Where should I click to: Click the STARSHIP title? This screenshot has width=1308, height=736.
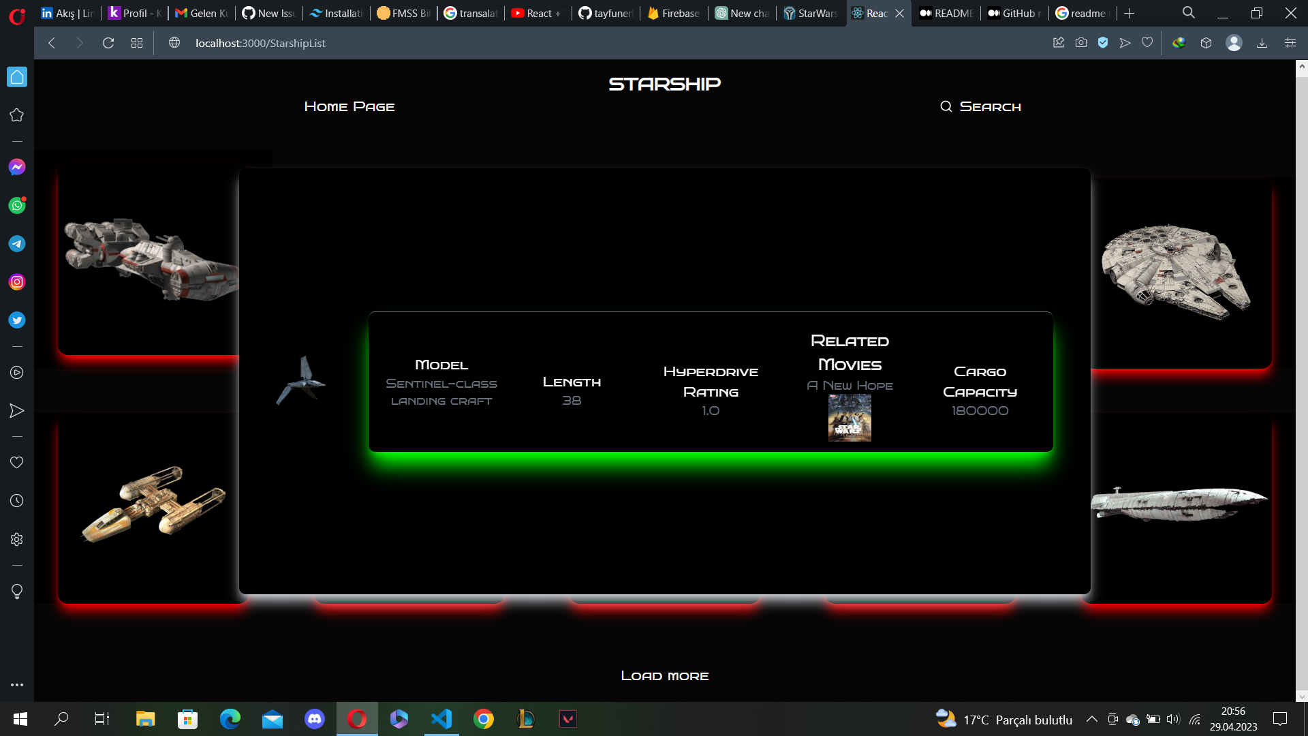point(665,84)
